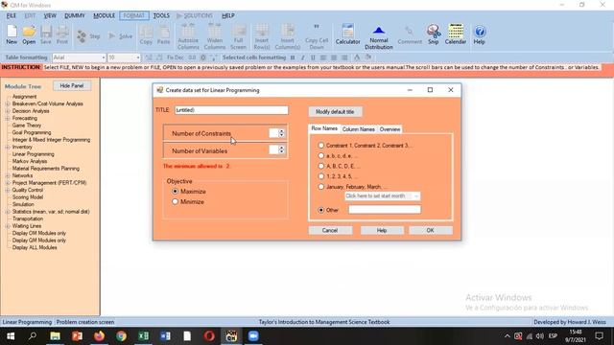Click the Solve toolbar button

point(120,36)
